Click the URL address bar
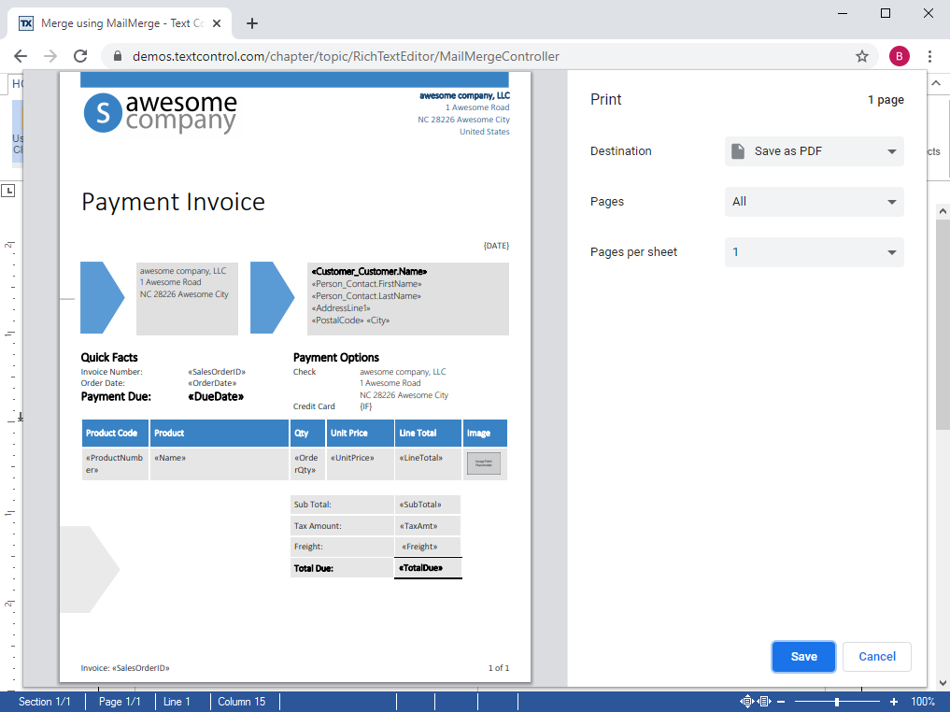The height and width of the screenshot is (712, 950). (x=467, y=56)
